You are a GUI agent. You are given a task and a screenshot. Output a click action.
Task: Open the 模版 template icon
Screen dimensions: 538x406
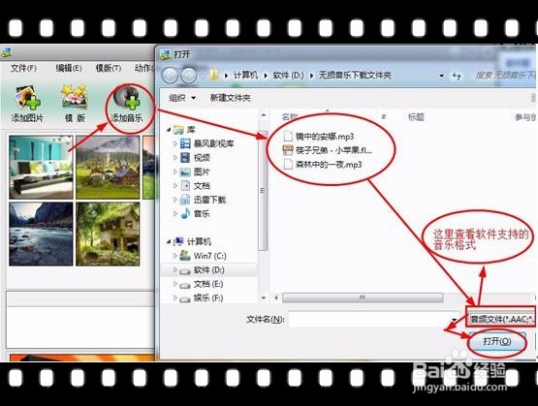75,97
